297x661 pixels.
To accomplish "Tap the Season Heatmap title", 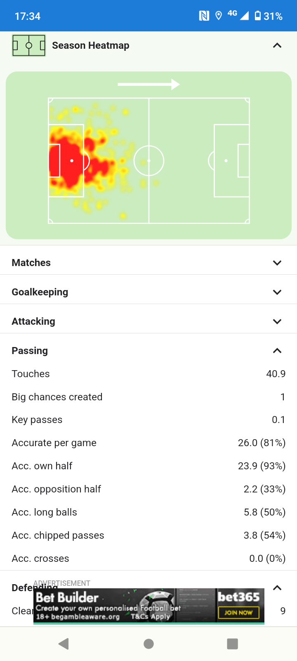I will [91, 45].
